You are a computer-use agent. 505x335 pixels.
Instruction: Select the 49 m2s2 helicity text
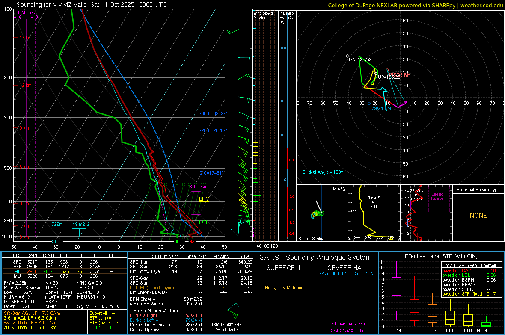[81, 224]
